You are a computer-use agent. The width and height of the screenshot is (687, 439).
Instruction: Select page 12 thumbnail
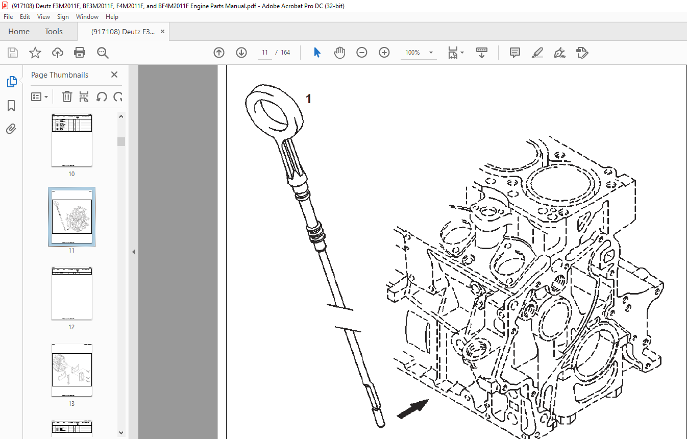[x=71, y=294]
